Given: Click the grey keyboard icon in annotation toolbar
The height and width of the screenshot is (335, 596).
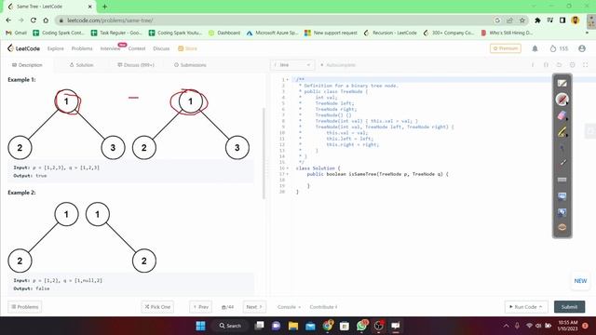Looking at the screenshot, I should [x=562, y=180].
